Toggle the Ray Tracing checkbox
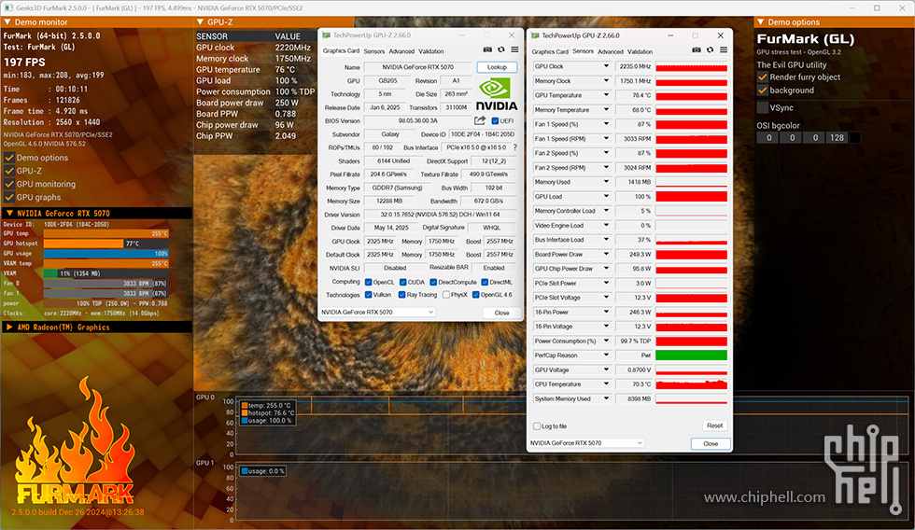 coord(401,295)
